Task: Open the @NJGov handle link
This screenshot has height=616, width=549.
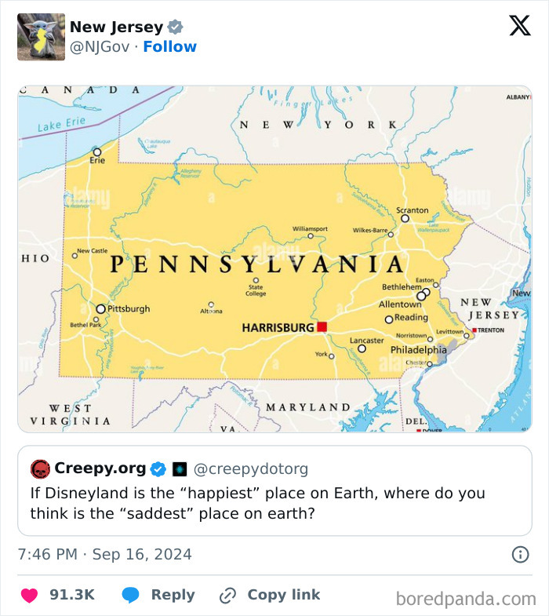Action: tap(100, 47)
